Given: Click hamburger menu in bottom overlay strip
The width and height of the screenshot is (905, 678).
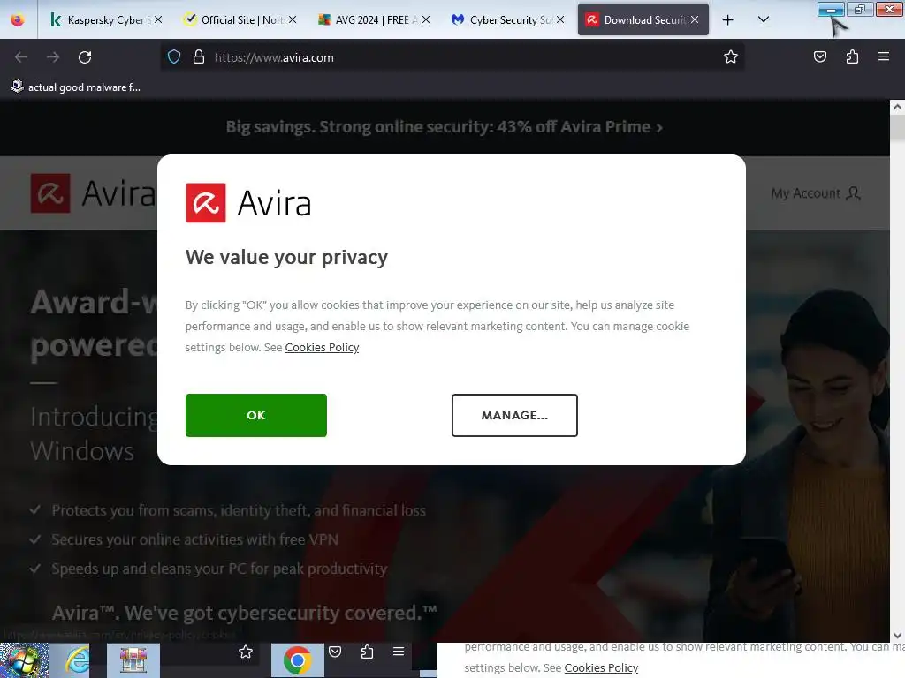Looking at the screenshot, I should tap(399, 652).
